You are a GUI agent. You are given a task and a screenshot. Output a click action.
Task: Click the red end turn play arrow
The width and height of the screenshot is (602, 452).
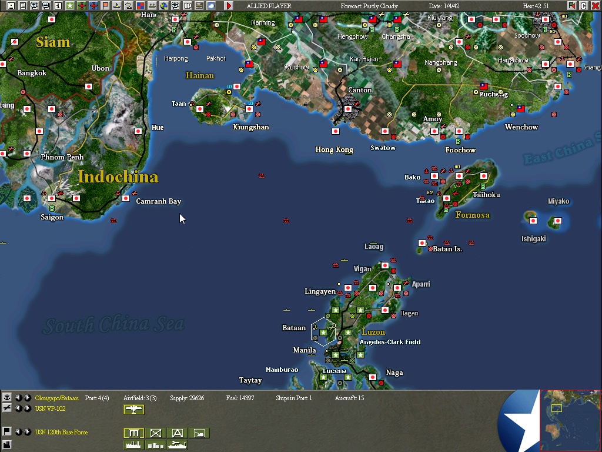pos(229,5)
